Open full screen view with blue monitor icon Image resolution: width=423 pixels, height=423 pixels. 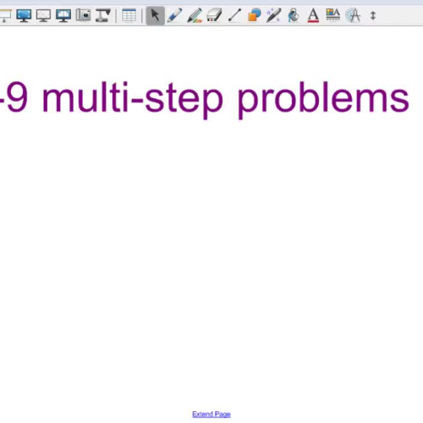pos(24,15)
